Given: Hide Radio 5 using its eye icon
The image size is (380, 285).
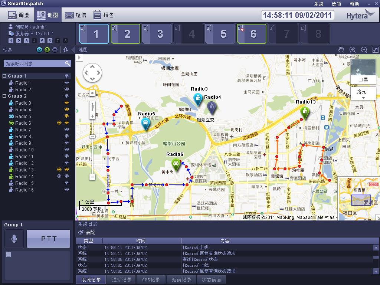Looking at the screenshot, I should (x=67, y=116).
